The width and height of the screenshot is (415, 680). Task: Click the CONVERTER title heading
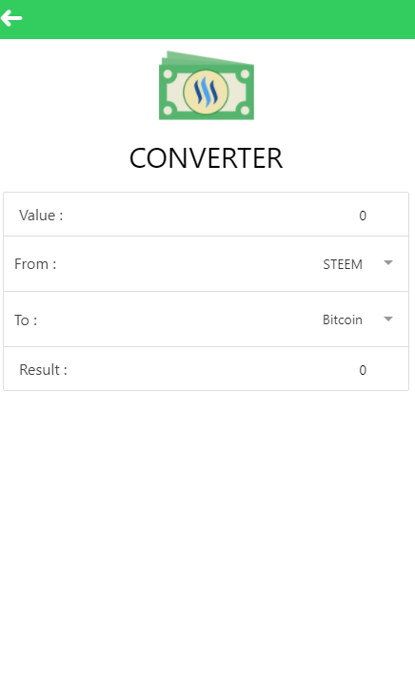[x=206, y=158]
